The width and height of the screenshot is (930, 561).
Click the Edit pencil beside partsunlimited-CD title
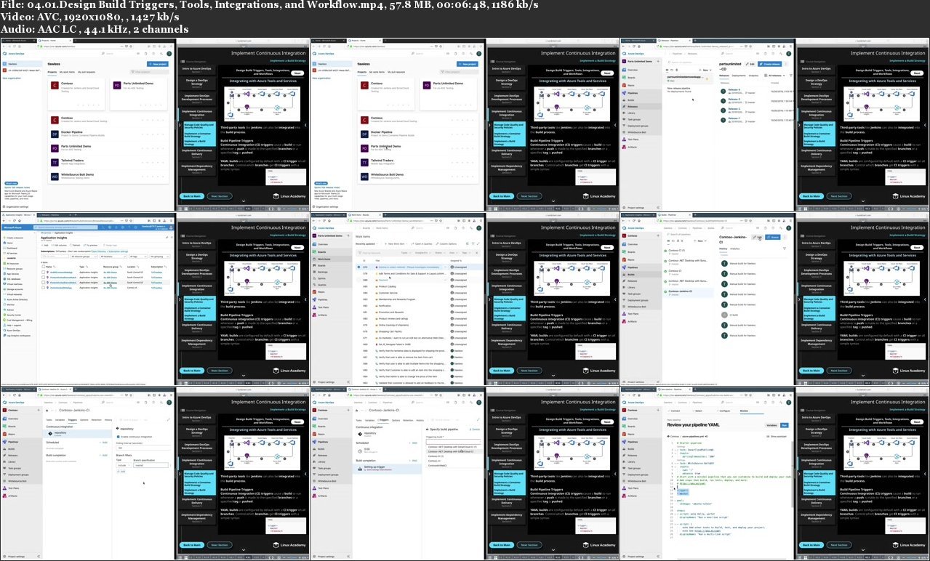coord(750,64)
